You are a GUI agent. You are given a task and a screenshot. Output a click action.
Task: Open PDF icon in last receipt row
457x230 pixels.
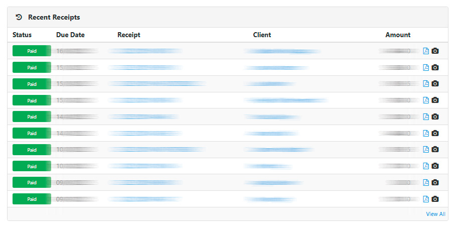[426, 199]
